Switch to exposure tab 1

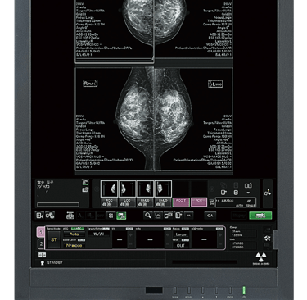coord(41,232)
